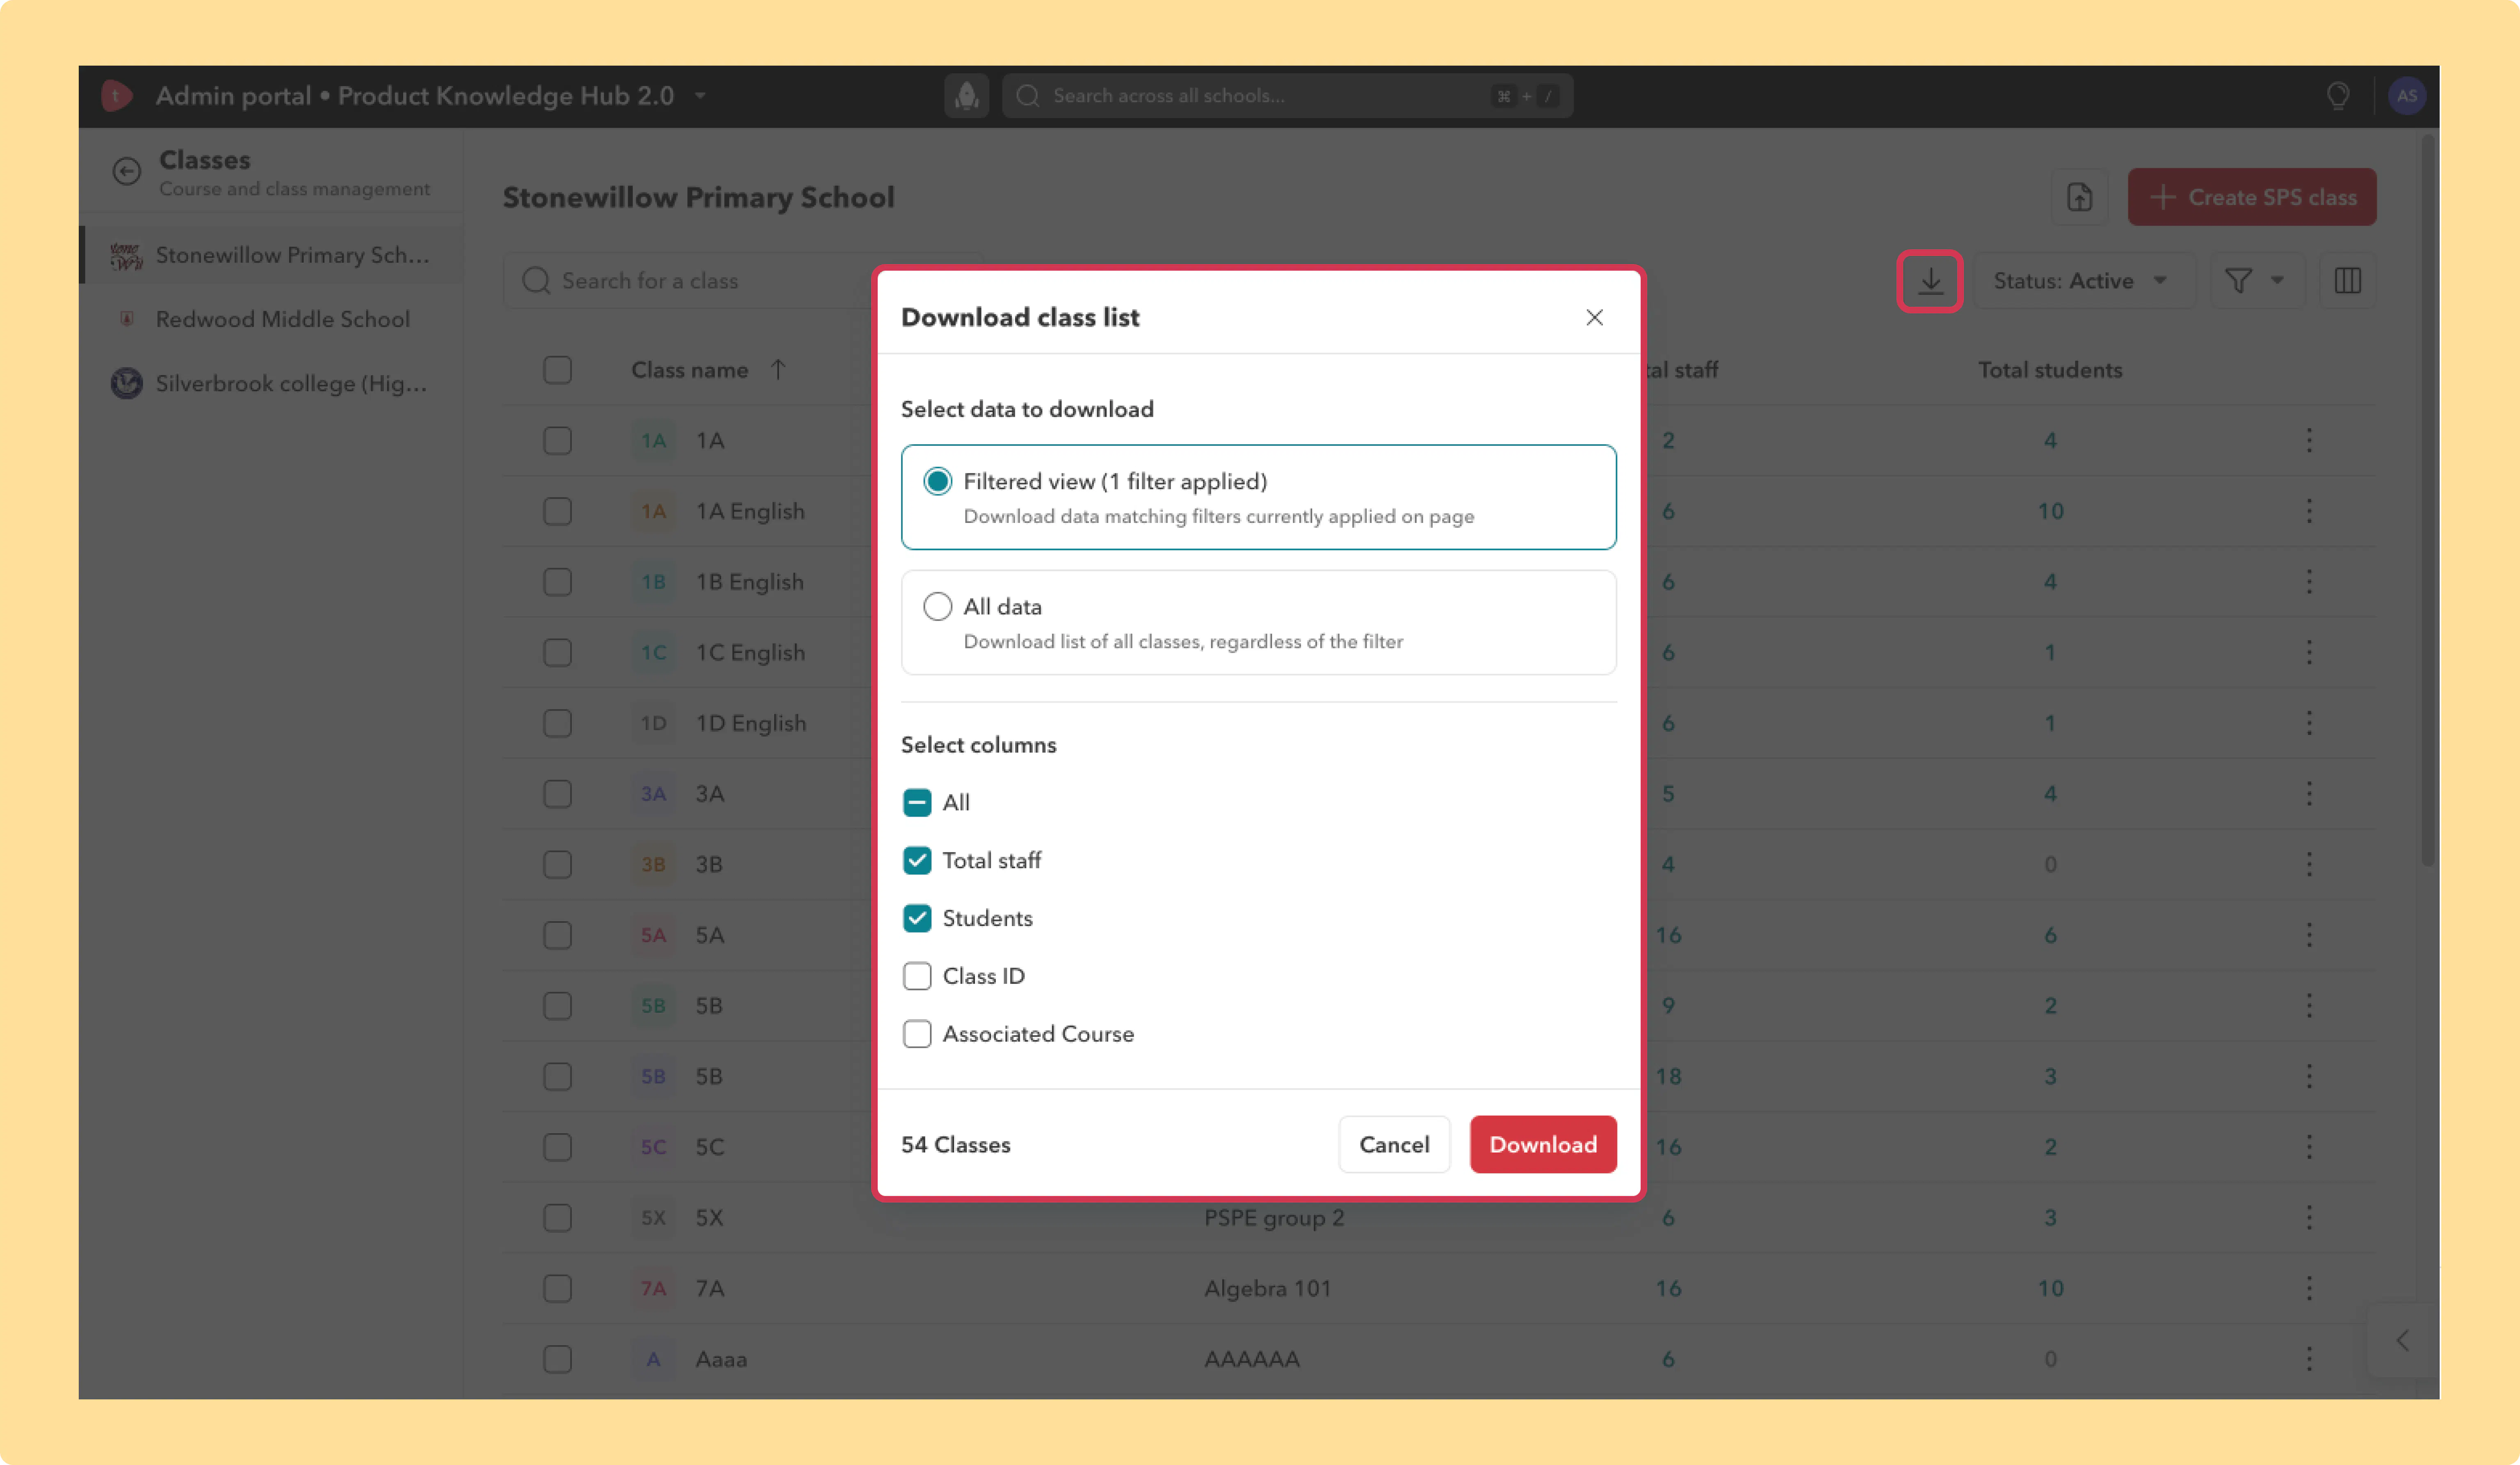Click the lightbulb icon in top bar
This screenshot has width=2520, height=1465.
[2338, 96]
